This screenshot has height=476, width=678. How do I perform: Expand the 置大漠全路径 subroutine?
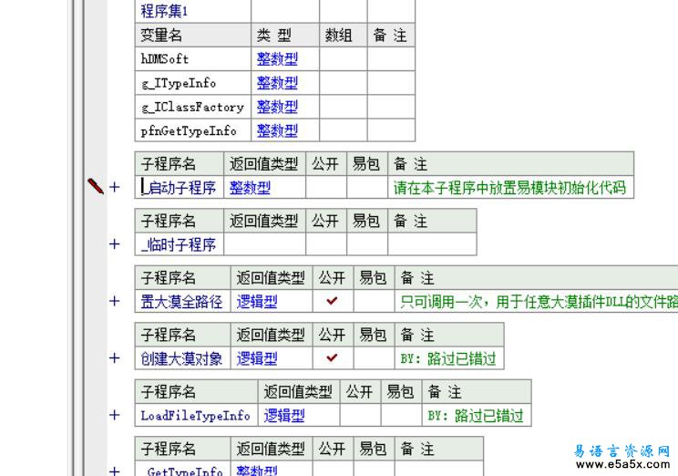tap(115, 301)
